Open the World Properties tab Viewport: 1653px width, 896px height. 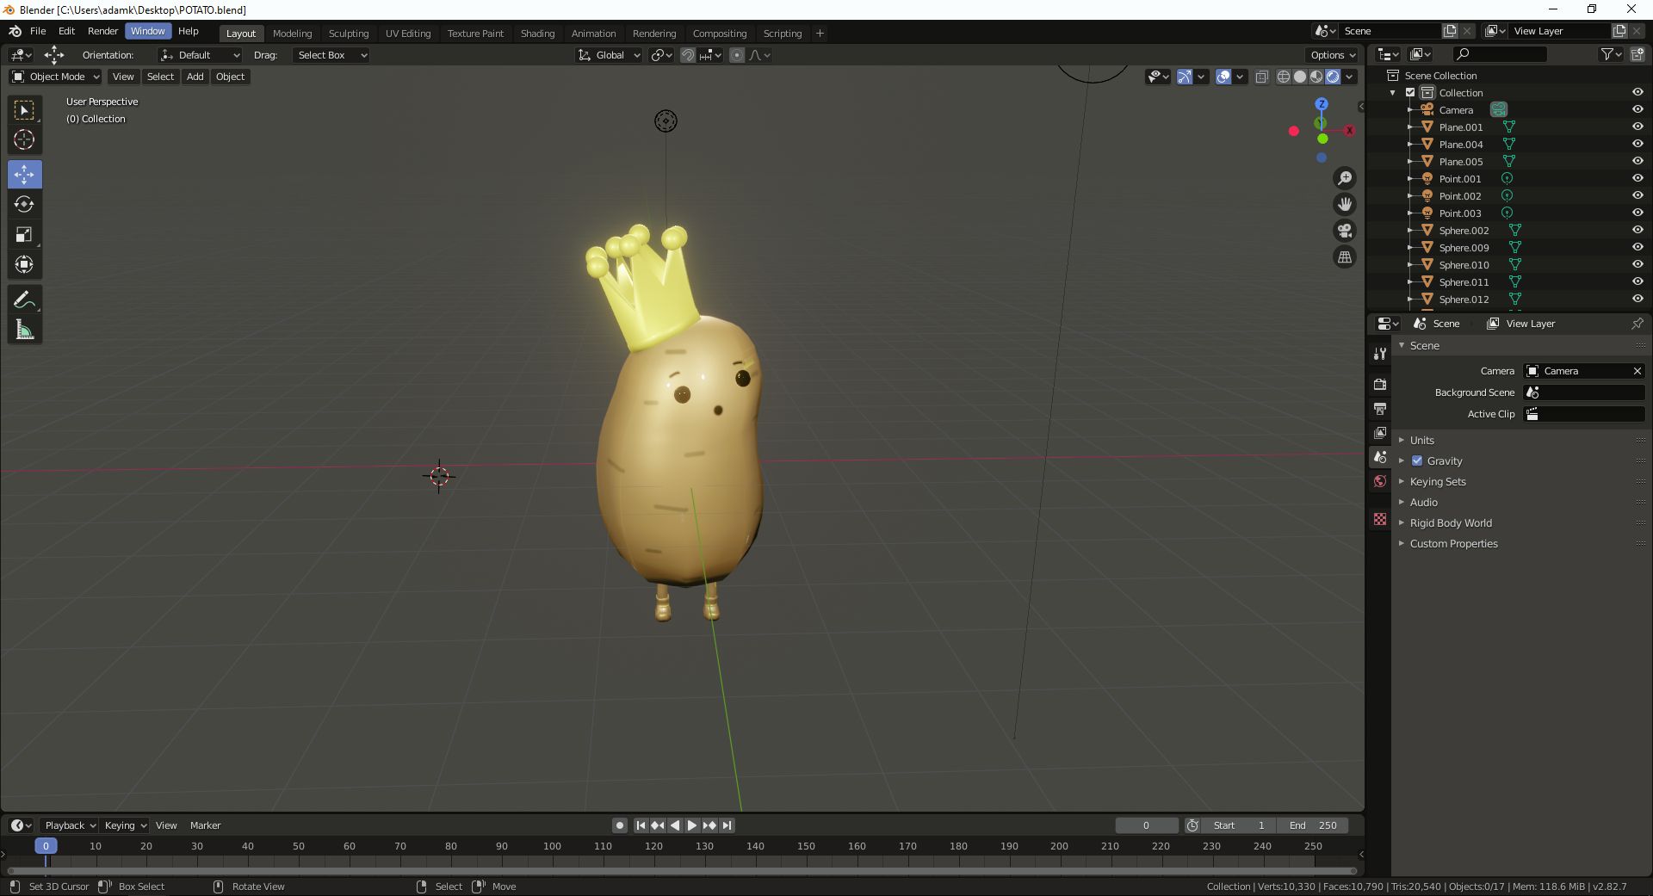pyautogui.click(x=1379, y=482)
